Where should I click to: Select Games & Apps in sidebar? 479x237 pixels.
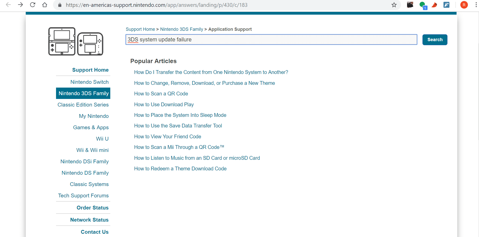(x=91, y=127)
